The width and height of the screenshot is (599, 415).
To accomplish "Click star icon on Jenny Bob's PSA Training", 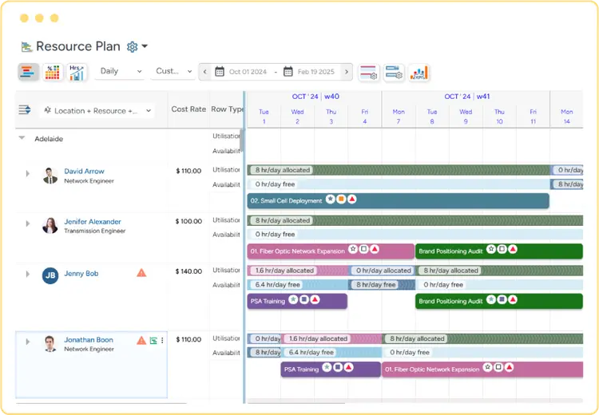I will click(293, 299).
